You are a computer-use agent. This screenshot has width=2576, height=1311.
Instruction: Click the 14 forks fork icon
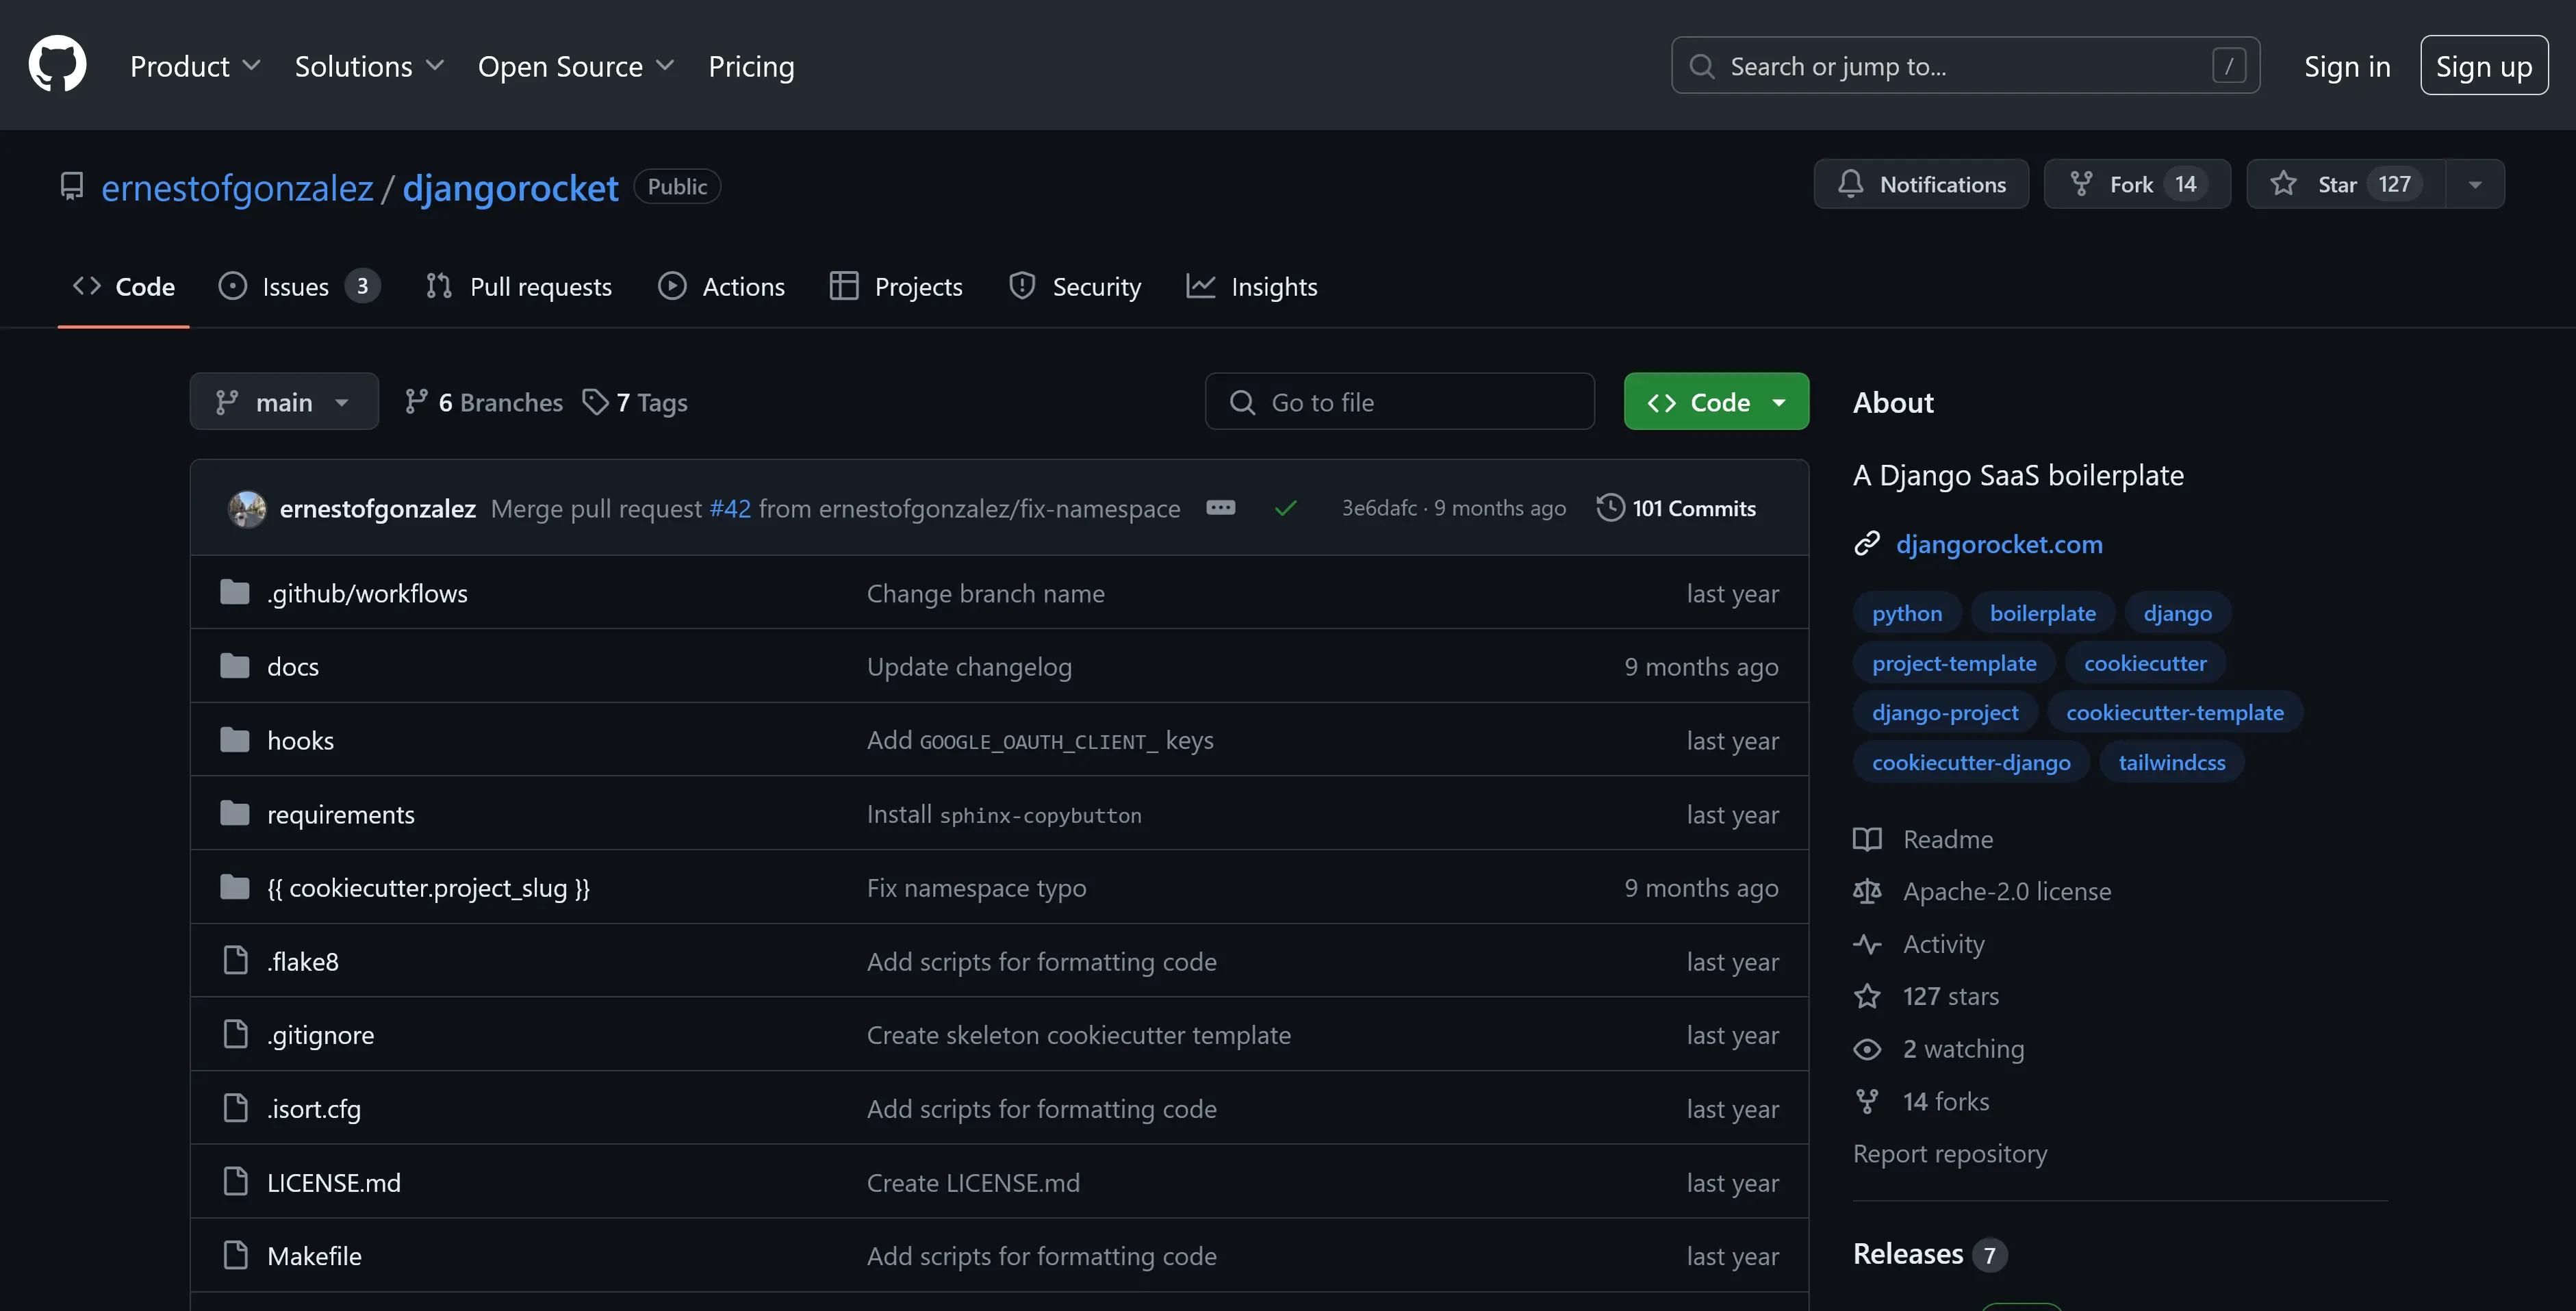tap(1867, 1101)
